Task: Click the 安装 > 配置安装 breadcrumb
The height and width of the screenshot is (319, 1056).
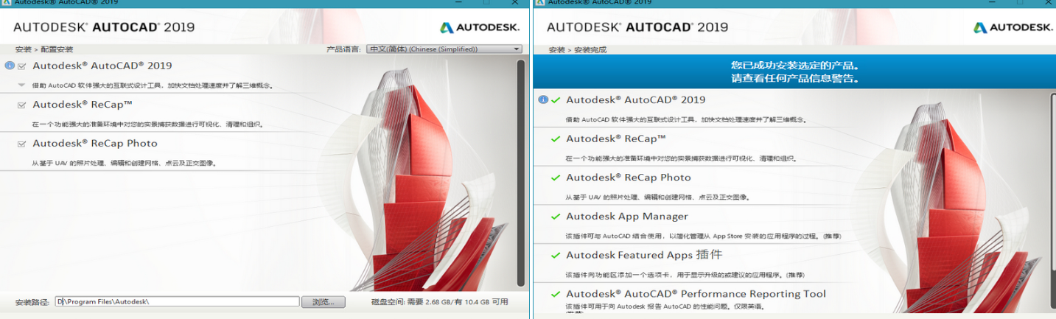Action: point(44,49)
